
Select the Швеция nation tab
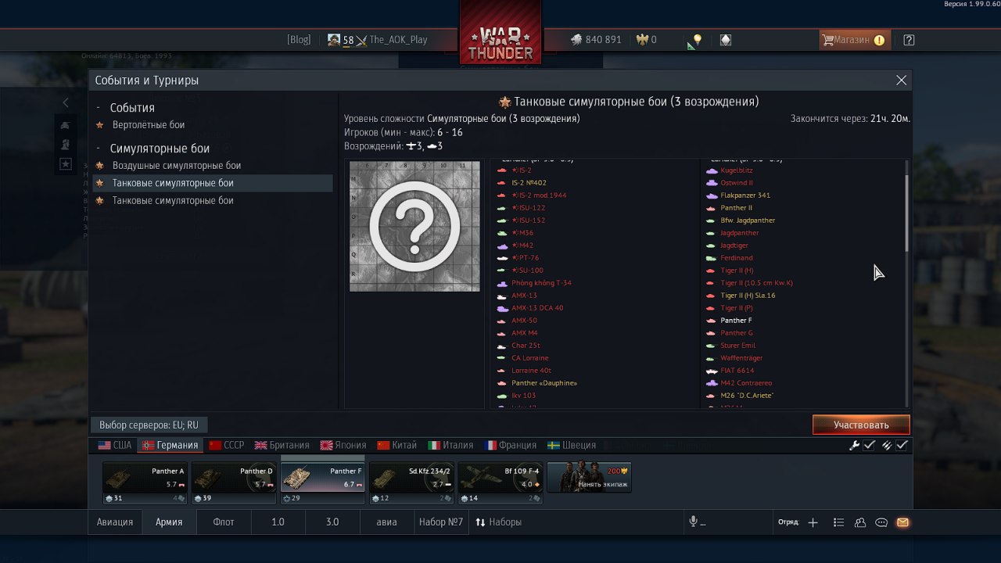(x=572, y=446)
